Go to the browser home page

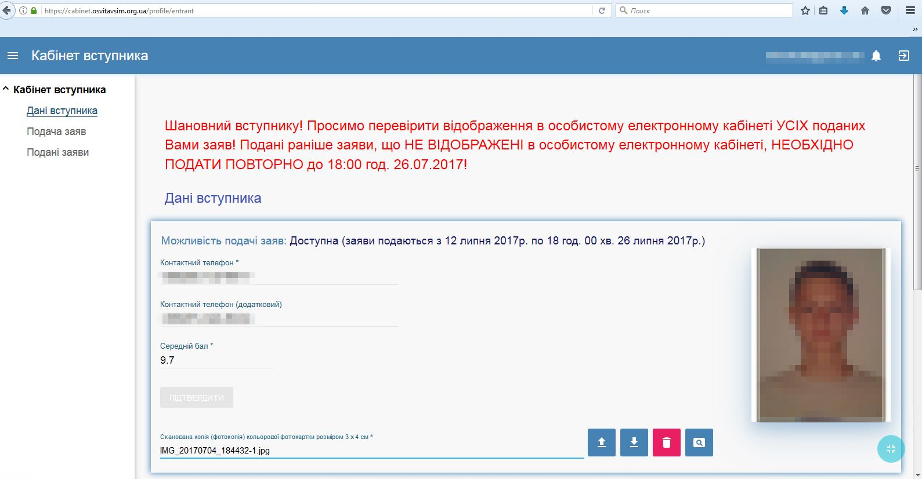(x=865, y=10)
